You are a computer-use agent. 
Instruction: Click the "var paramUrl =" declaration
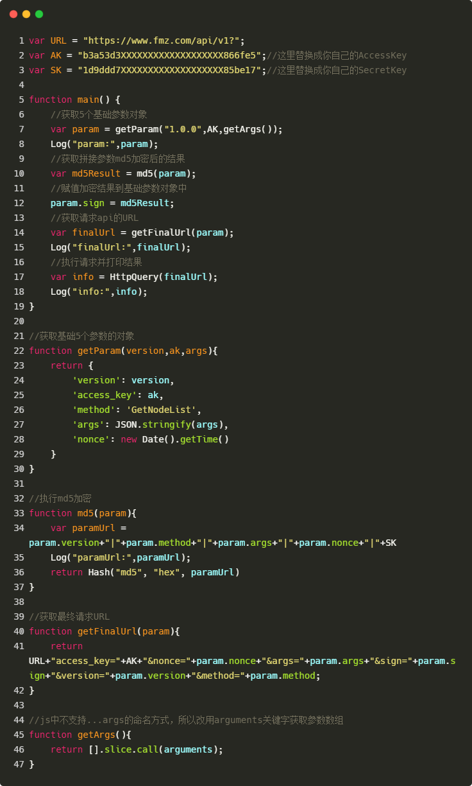pos(88,528)
